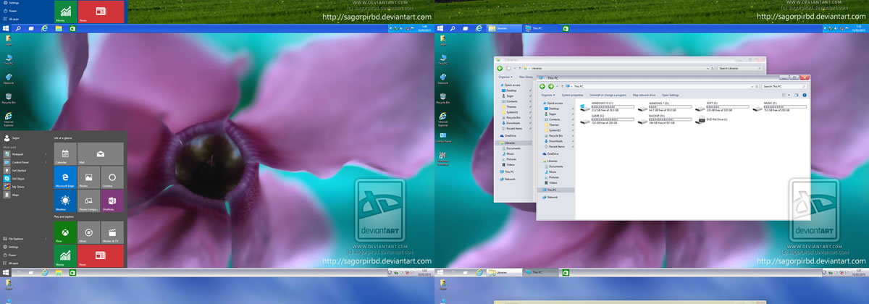Open the Calendar tile in Start menu

[x=65, y=154]
